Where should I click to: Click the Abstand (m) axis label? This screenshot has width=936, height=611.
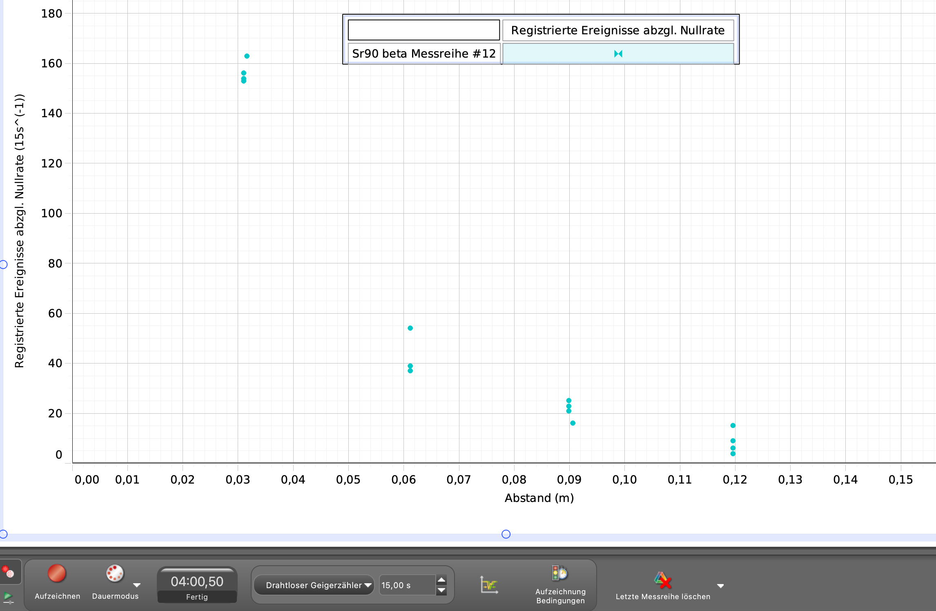click(x=539, y=498)
